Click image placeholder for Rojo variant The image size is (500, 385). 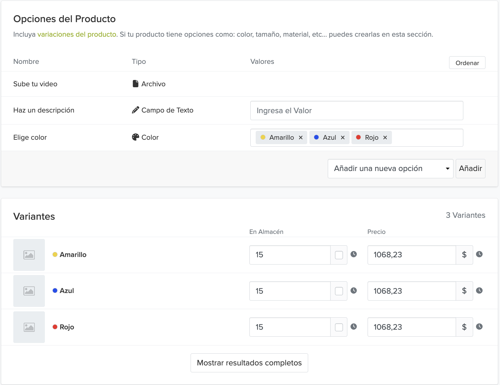click(29, 327)
